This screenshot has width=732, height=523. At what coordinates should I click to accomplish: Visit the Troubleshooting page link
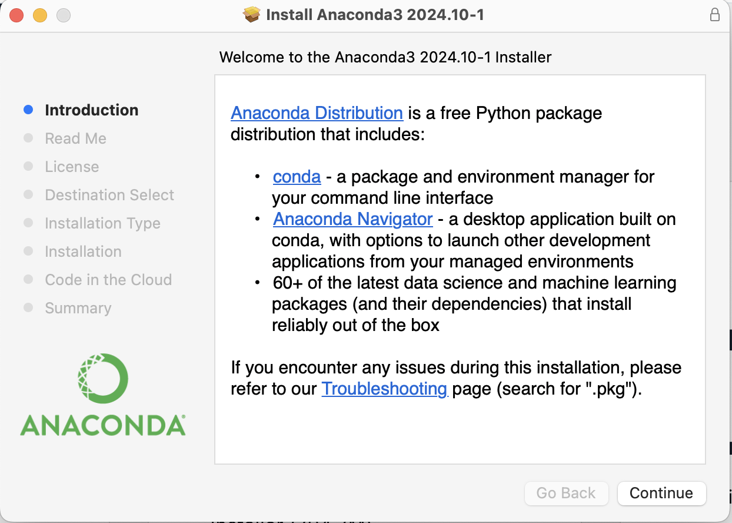(x=384, y=389)
